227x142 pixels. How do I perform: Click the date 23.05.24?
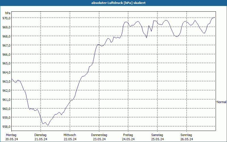99,139
